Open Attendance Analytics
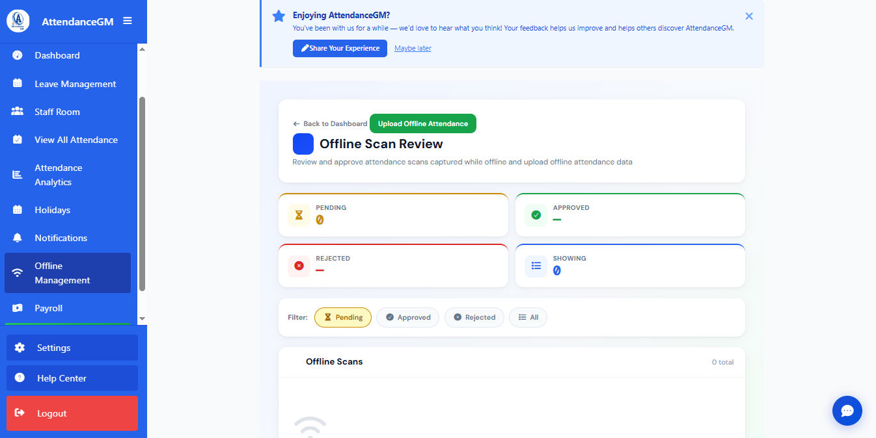This screenshot has width=876, height=438. click(x=68, y=175)
